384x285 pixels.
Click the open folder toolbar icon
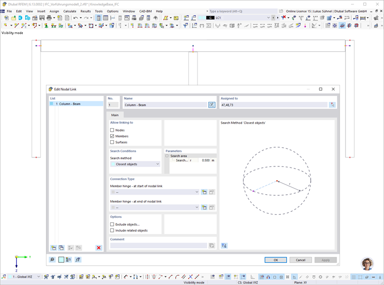click(x=14, y=18)
